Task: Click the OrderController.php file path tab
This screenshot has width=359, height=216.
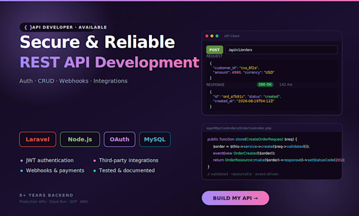Action: (239, 128)
